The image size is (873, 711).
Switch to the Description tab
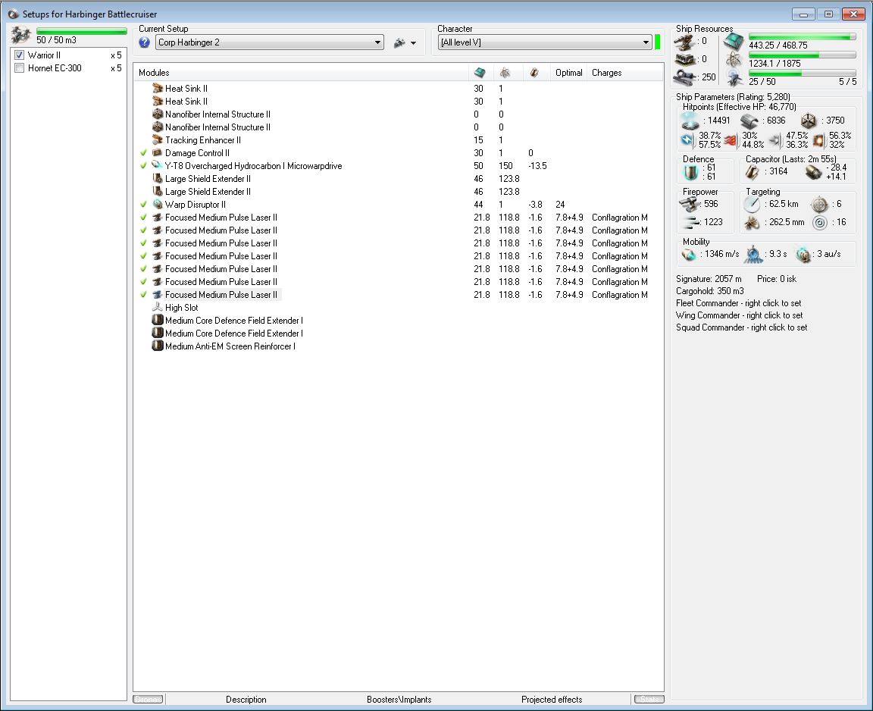[246, 700]
